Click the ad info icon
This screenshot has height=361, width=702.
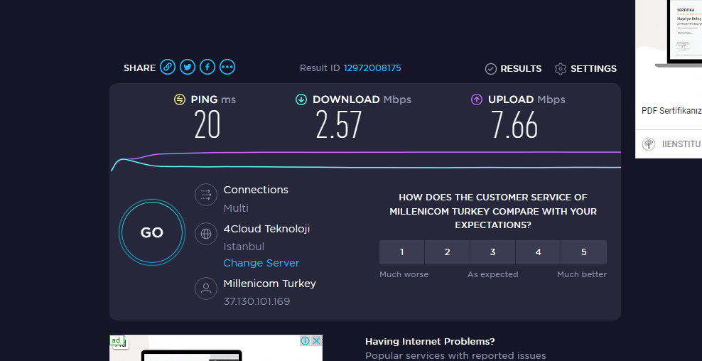point(306,341)
